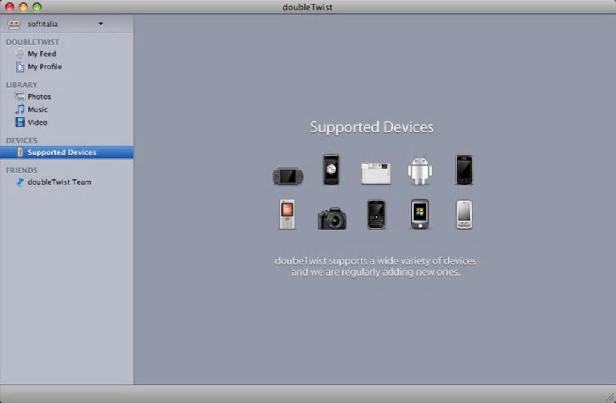
Task: Click the DEVICES section header
Action: (x=22, y=141)
